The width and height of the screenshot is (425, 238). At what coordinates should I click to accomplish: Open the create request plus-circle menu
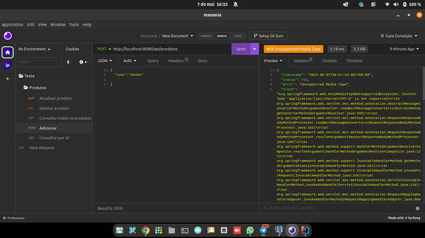coord(83,62)
